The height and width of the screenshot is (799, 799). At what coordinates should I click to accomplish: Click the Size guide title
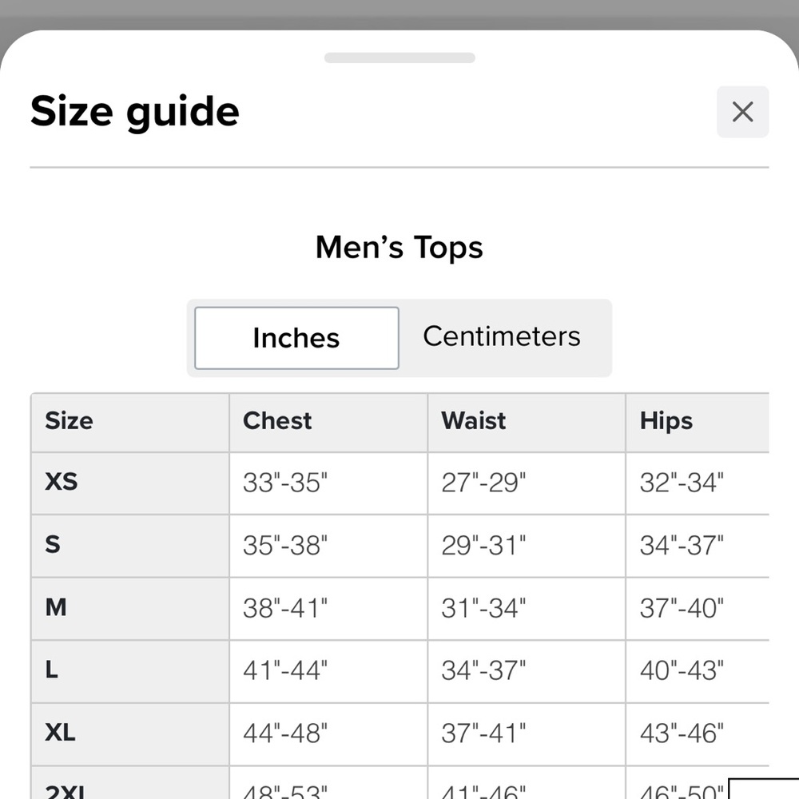(135, 112)
